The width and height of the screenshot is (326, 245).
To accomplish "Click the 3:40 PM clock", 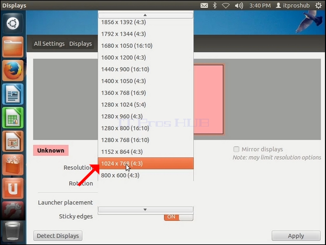I will 260,5.
